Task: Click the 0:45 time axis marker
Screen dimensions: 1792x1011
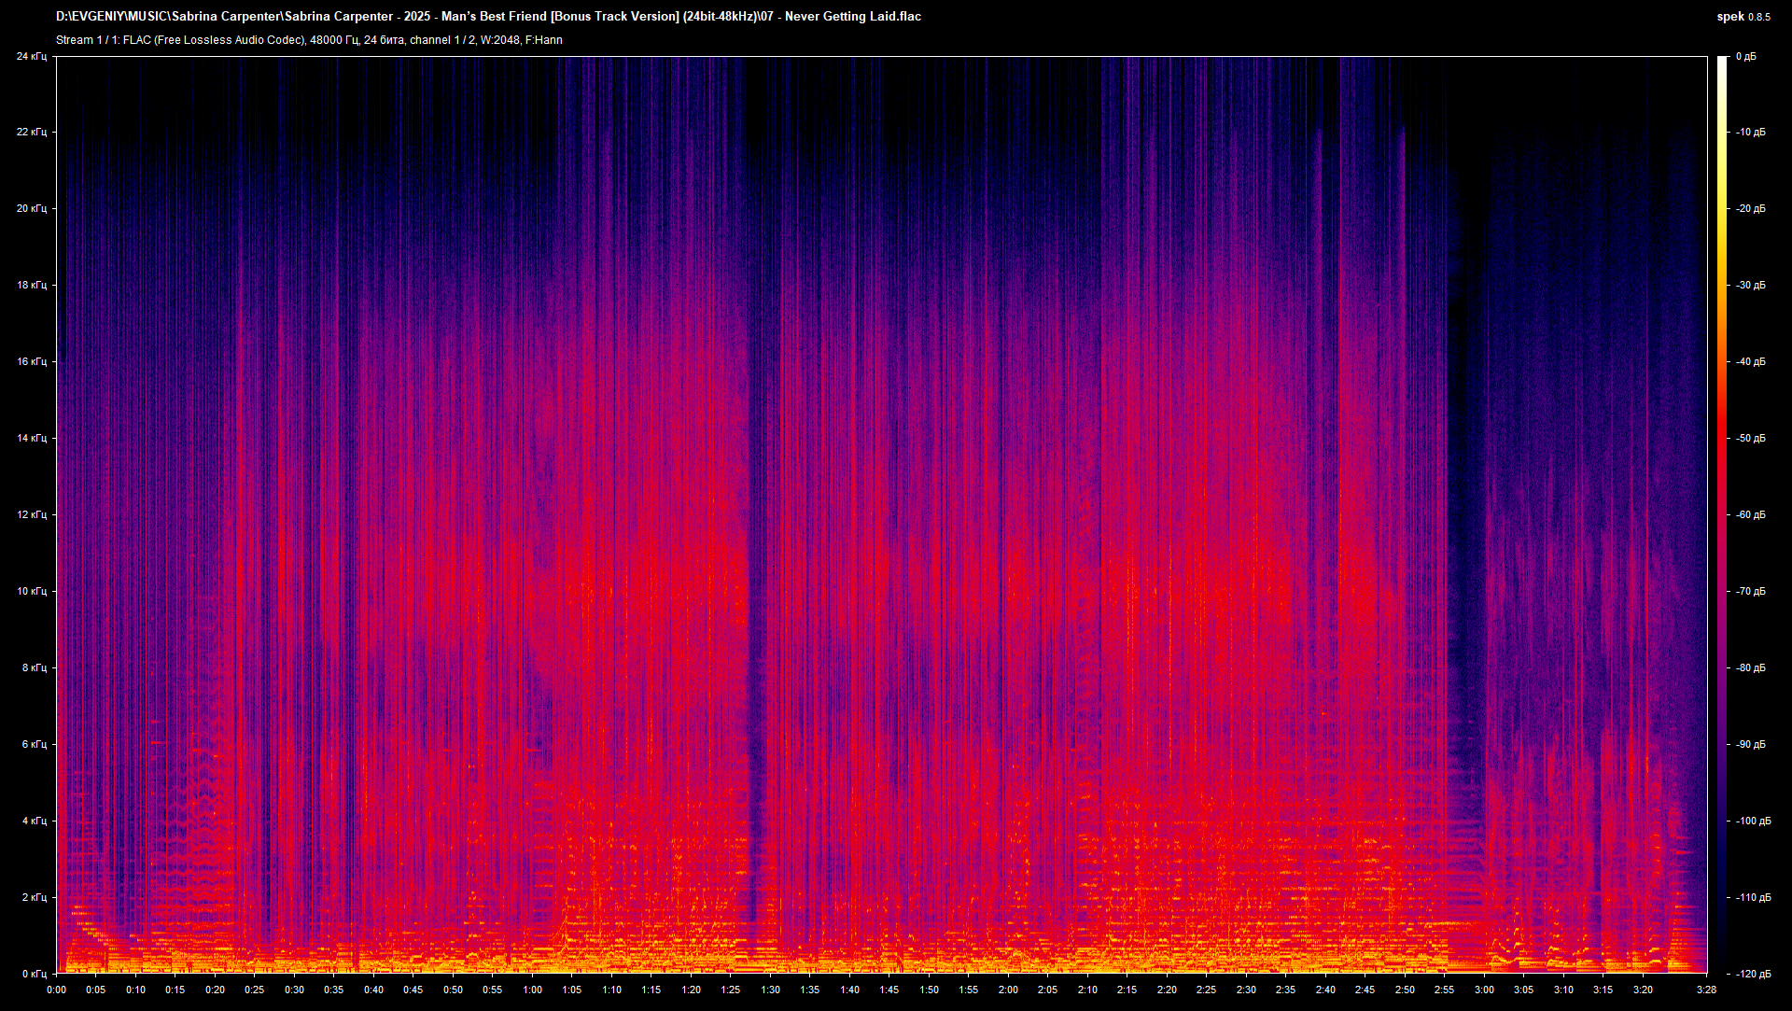Action: [413, 990]
